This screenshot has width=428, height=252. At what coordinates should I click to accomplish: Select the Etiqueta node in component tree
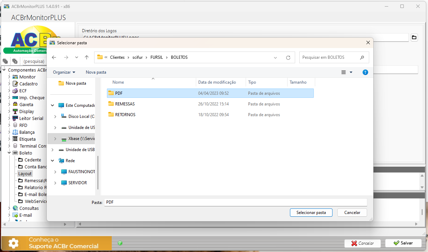coord(27,139)
